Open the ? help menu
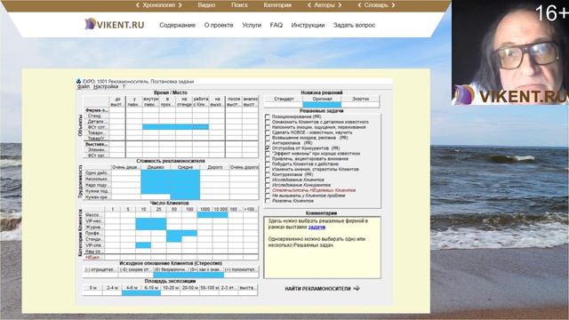Viewport: 569px width, 320px height. pyautogui.click(x=124, y=87)
